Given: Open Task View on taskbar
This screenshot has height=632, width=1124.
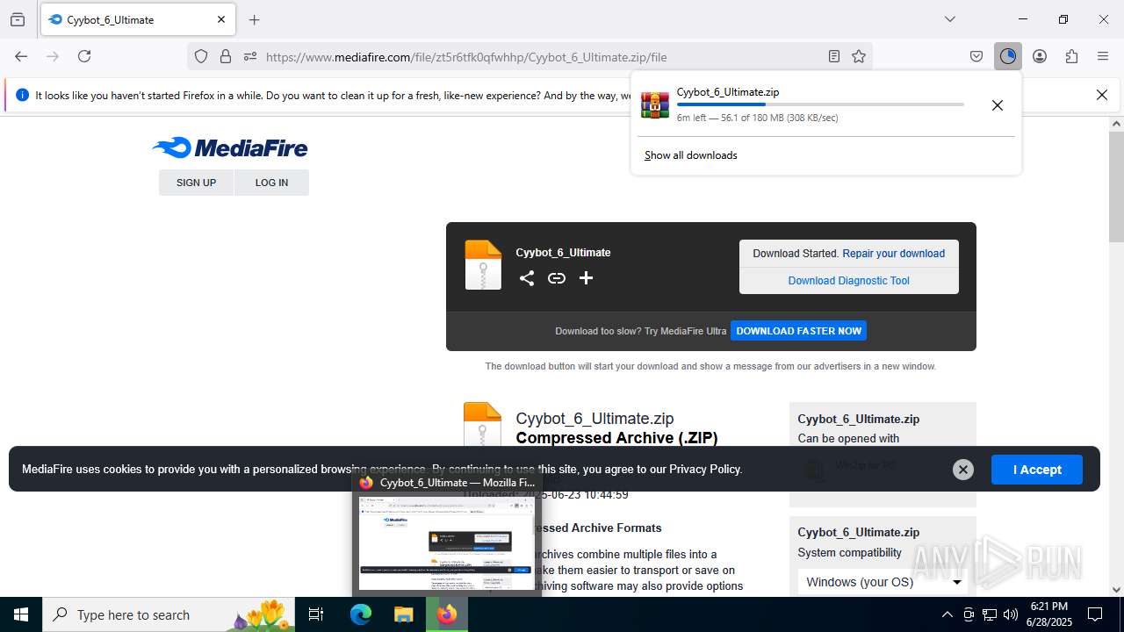Looking at the screenshot, I should tap(316, 614).
